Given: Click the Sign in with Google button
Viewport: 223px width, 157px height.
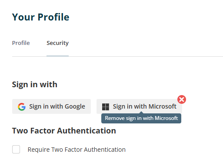Looking at the screenshot, I should [x=51, y=106].
